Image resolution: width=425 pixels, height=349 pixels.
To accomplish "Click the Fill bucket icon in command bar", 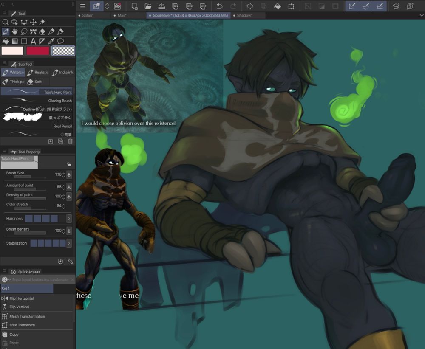I will click(278, 6).
